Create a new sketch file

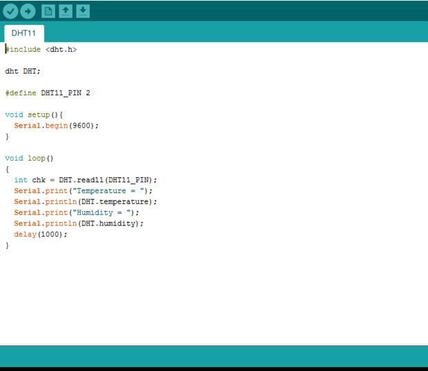(x=48, y=11)
